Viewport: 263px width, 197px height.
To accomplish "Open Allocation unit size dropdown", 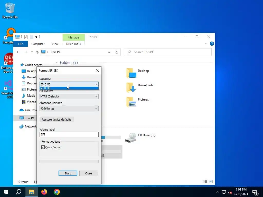I will click(x=69, y=109).
